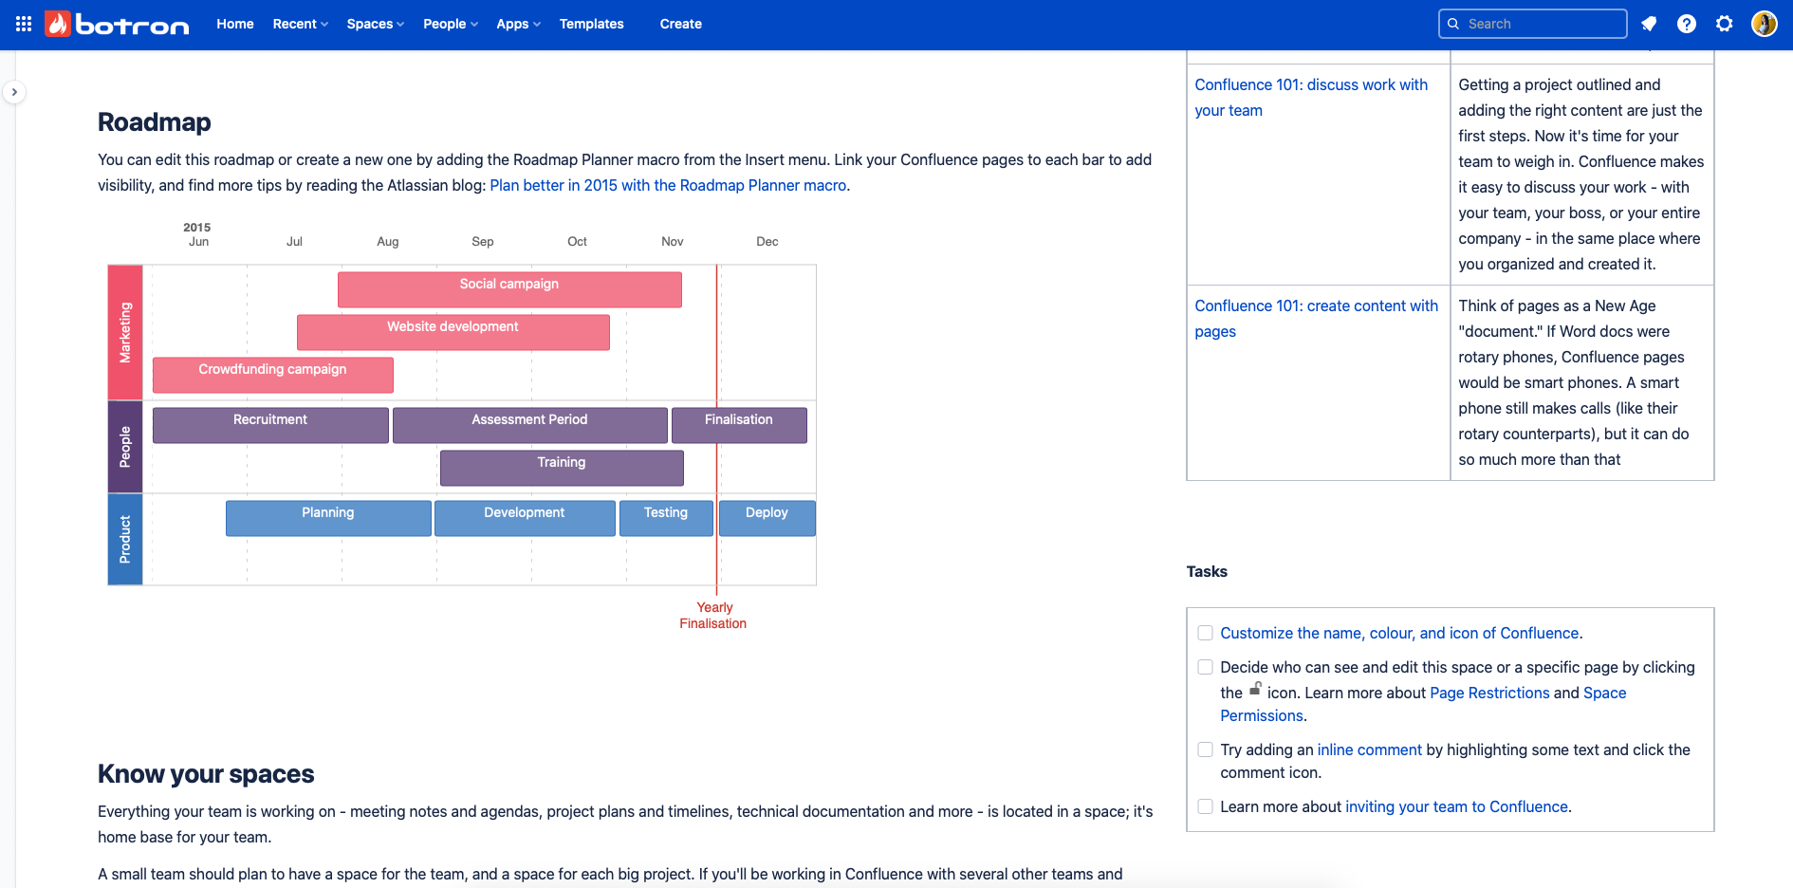The image size is (1793, 888).
Task: Expand the collapsed sidebar arrow
Action: (x=14, y=92)
